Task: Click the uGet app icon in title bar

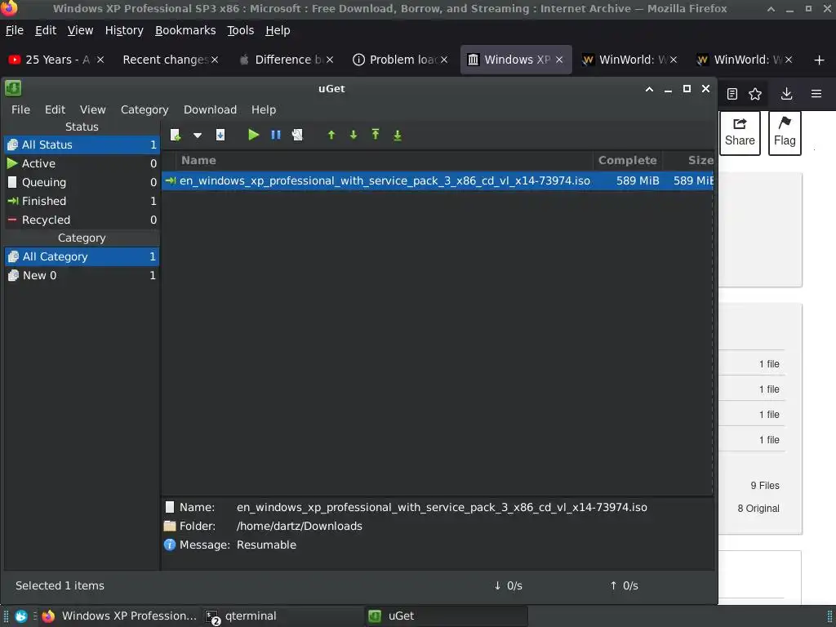Action: [x=13, y=88]
